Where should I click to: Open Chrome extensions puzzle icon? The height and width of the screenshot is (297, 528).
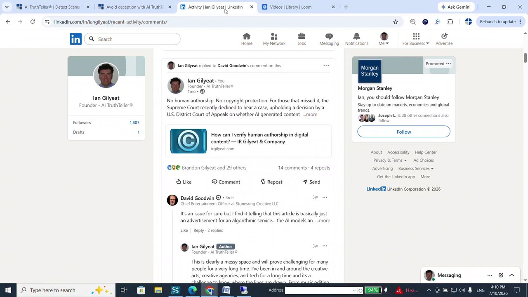tap(450, 22)
